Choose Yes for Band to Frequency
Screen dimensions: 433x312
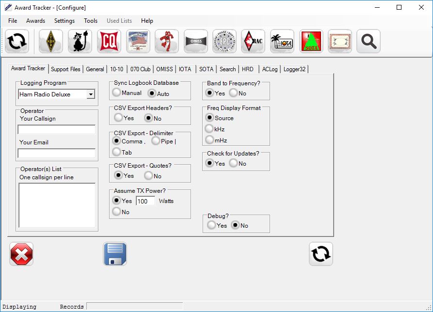click(215, 93)
